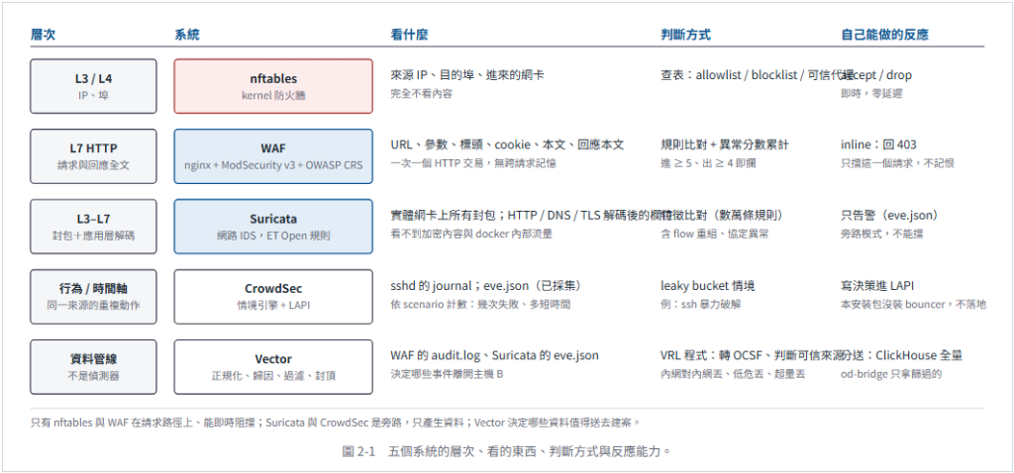Image resolution: width=1014 pixels, height=473 pixels.
Task: Click text 一次一個 HTTP 交易，無跨請求記憶
Action: point(472,163)
